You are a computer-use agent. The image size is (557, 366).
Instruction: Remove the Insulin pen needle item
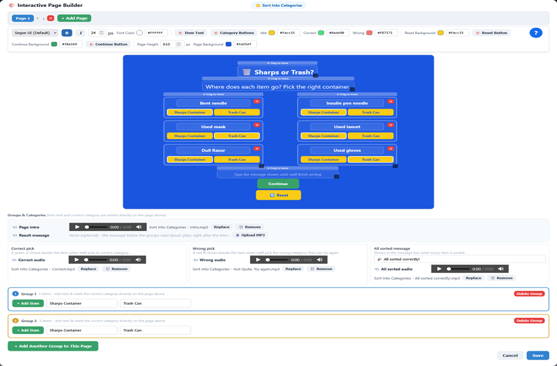tap(391, 102)
